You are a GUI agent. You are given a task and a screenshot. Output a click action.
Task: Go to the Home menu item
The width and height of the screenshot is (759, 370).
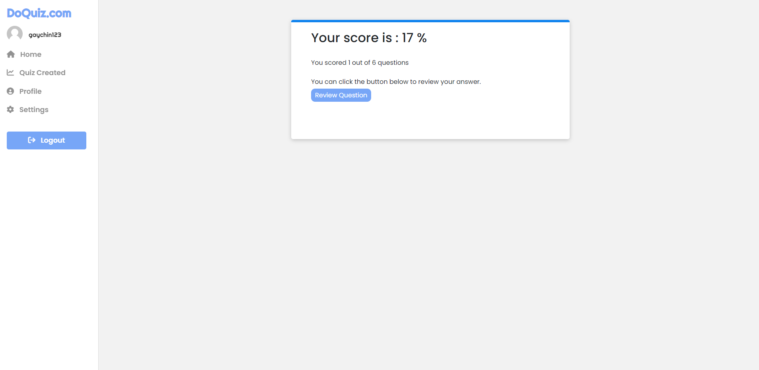[x=31, y=54]
